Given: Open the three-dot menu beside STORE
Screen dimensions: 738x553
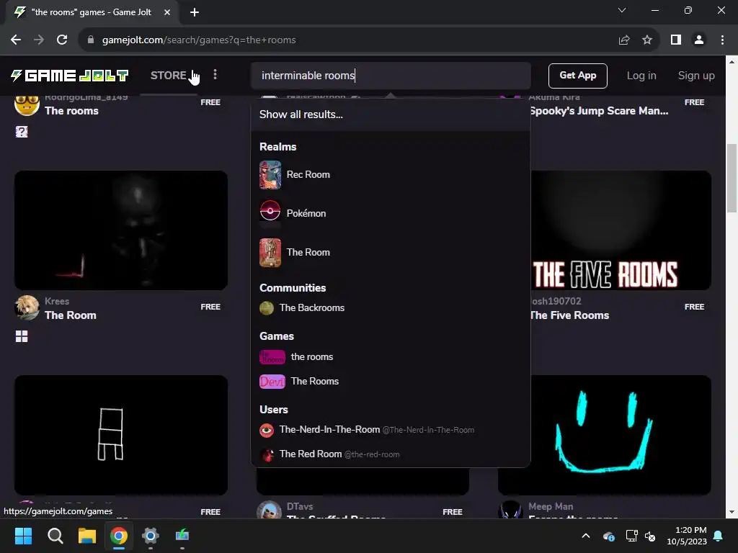Looking at the screenshot, I should tap(215, 75).
